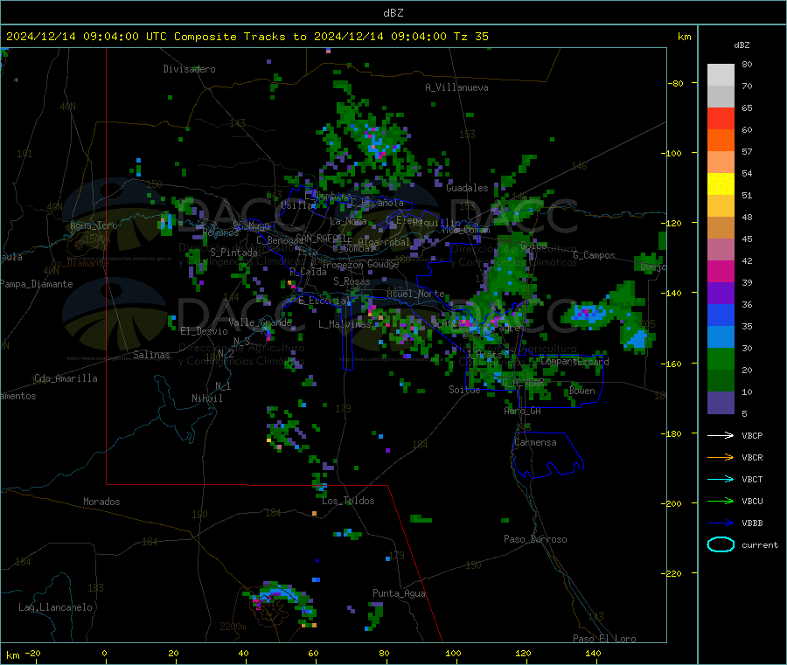Click the 'Pampa_Diamante' map label
The image size is (787, 665).
coord(36,284)
